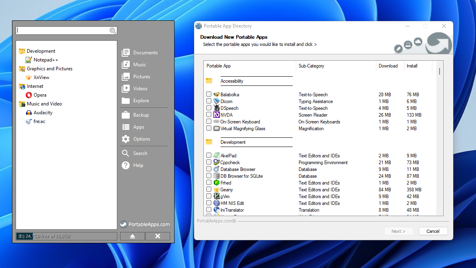Click the eject drive button
Viewport: 476px width, 268px height.
point(133,236)
